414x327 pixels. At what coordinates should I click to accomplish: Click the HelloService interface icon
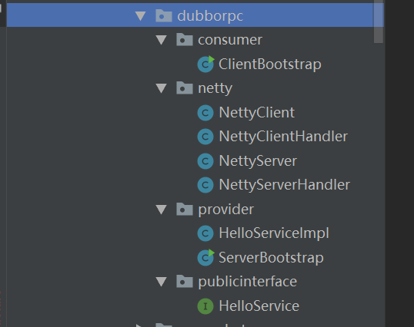pyautogui.click(x=205, y=306)
